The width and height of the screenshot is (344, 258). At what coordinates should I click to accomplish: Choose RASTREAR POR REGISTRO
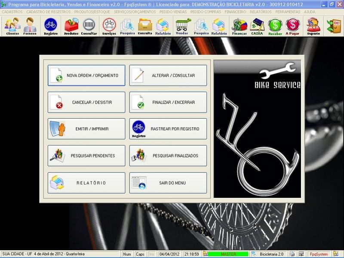click(x=168, y=129)
